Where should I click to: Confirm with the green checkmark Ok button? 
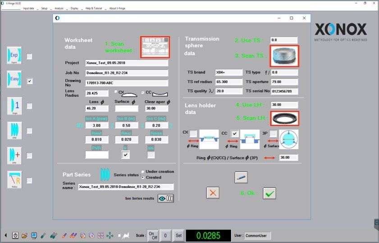point(269,193)
